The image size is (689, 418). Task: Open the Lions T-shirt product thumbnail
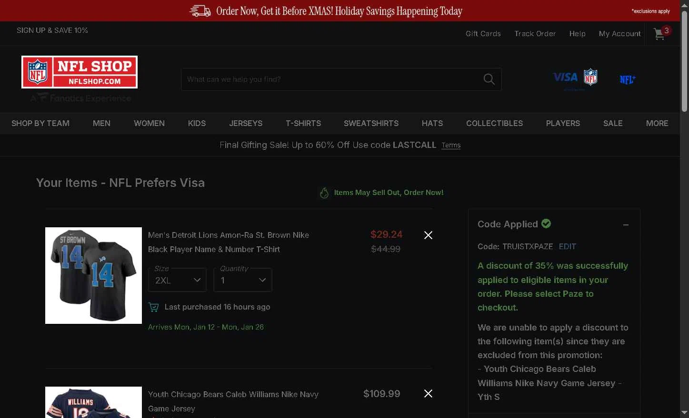pos(93,275)
